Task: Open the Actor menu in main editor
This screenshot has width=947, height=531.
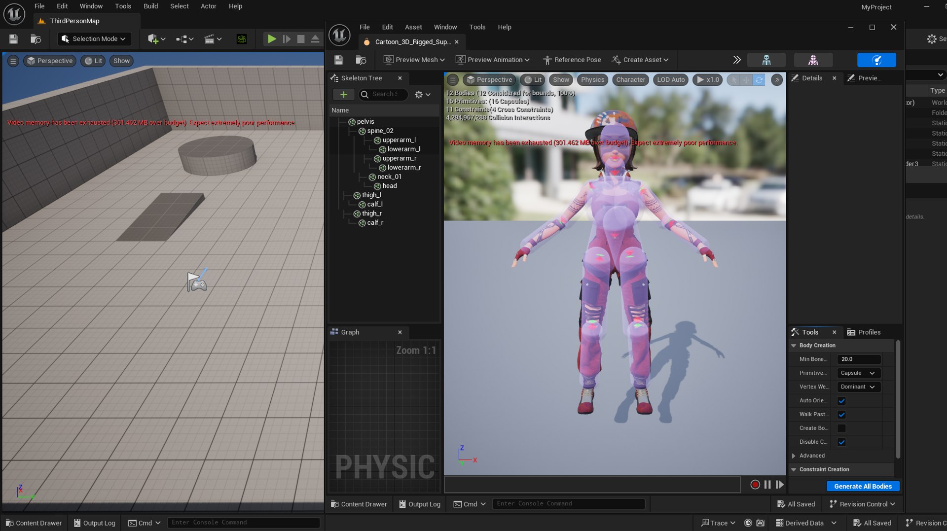Action: (208, 6)
